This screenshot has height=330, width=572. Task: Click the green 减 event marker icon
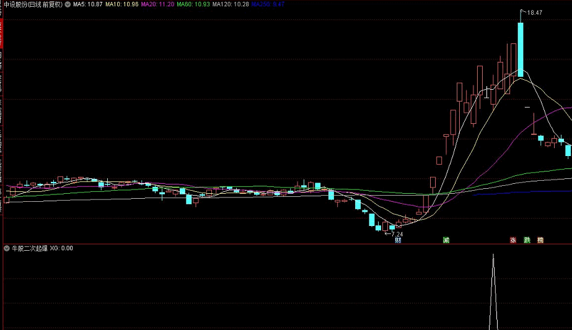click(x=446, y=240)
